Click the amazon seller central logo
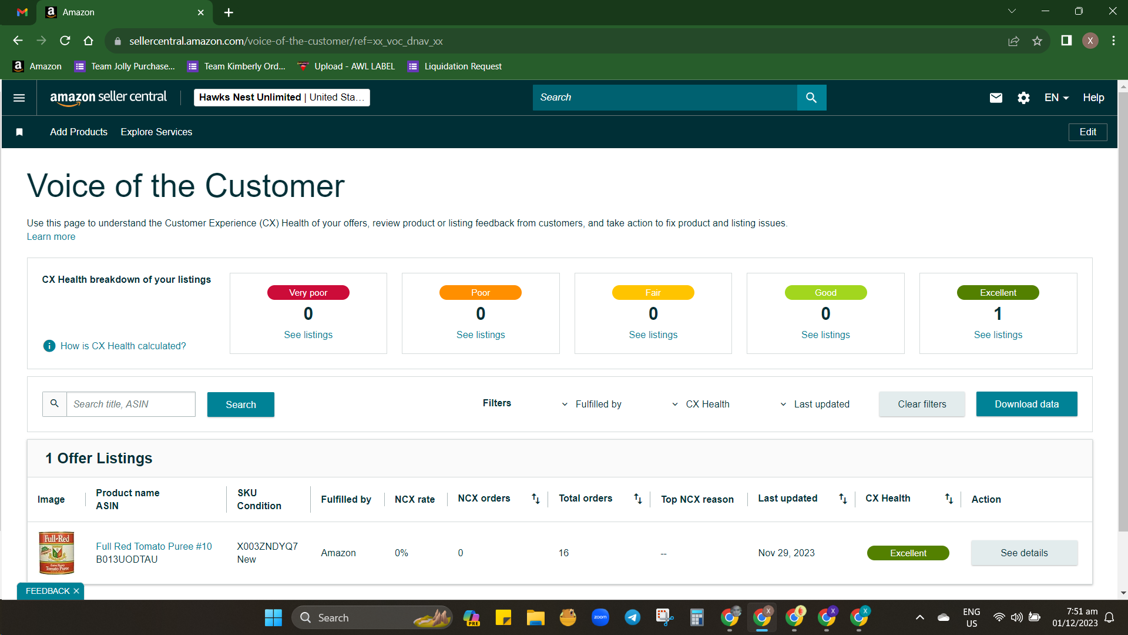The width and height of the screenshot is (1128, 635). point(108,98)
